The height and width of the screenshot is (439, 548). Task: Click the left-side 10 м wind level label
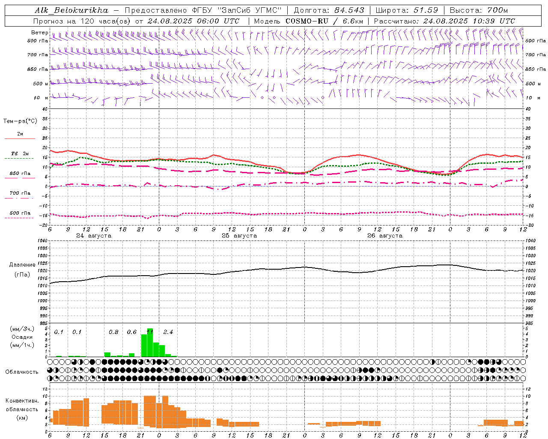41,98
